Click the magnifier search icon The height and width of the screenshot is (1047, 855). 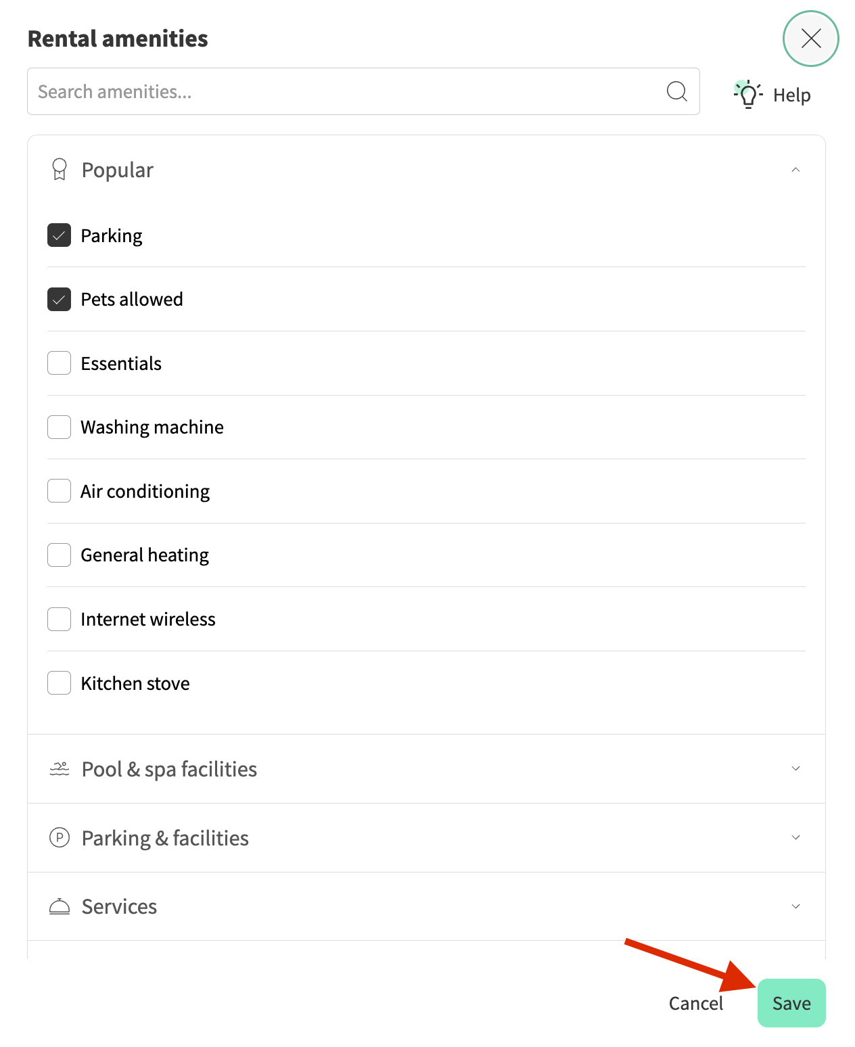click(x=676, y=91)
